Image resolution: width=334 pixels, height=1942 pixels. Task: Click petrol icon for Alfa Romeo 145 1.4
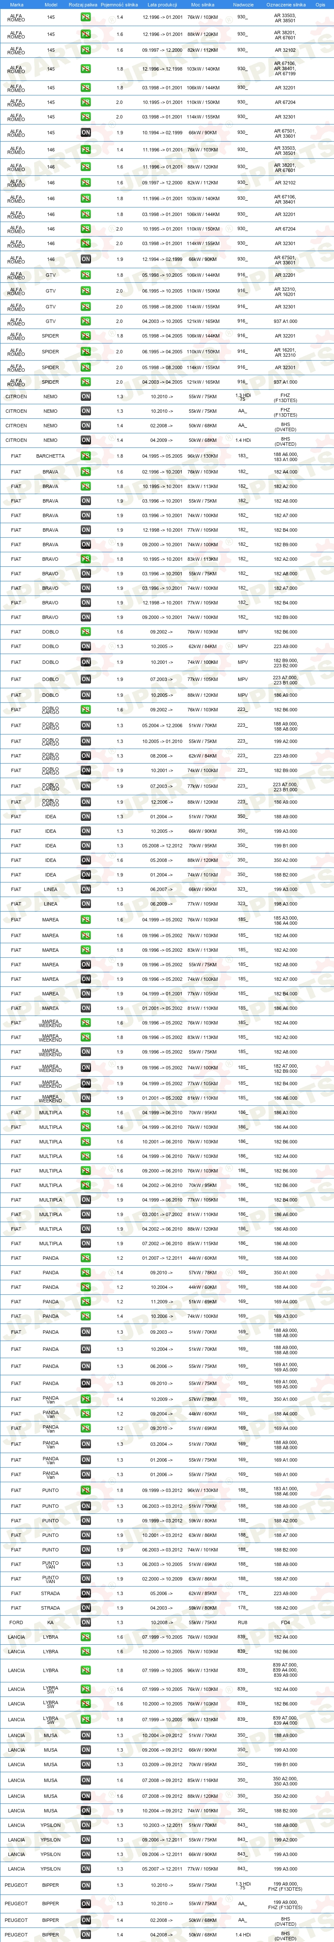pyautogui.click(x=86, y=18)
